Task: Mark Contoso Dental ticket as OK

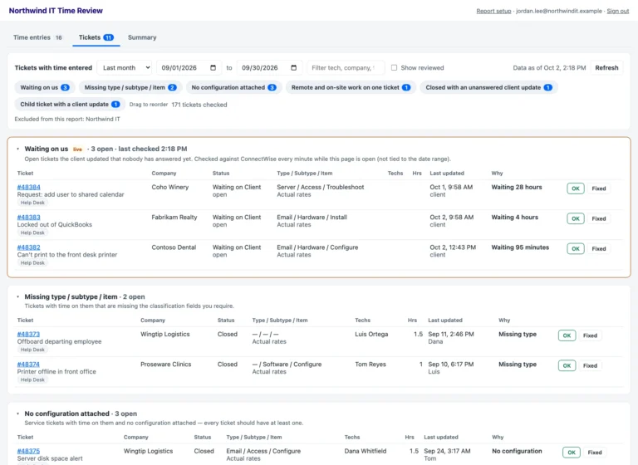Action: pos(576,248)
